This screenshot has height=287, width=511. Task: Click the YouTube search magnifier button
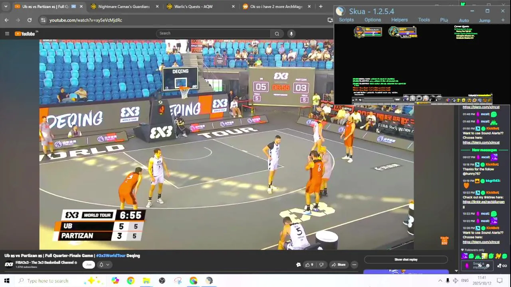click(277, 33)
